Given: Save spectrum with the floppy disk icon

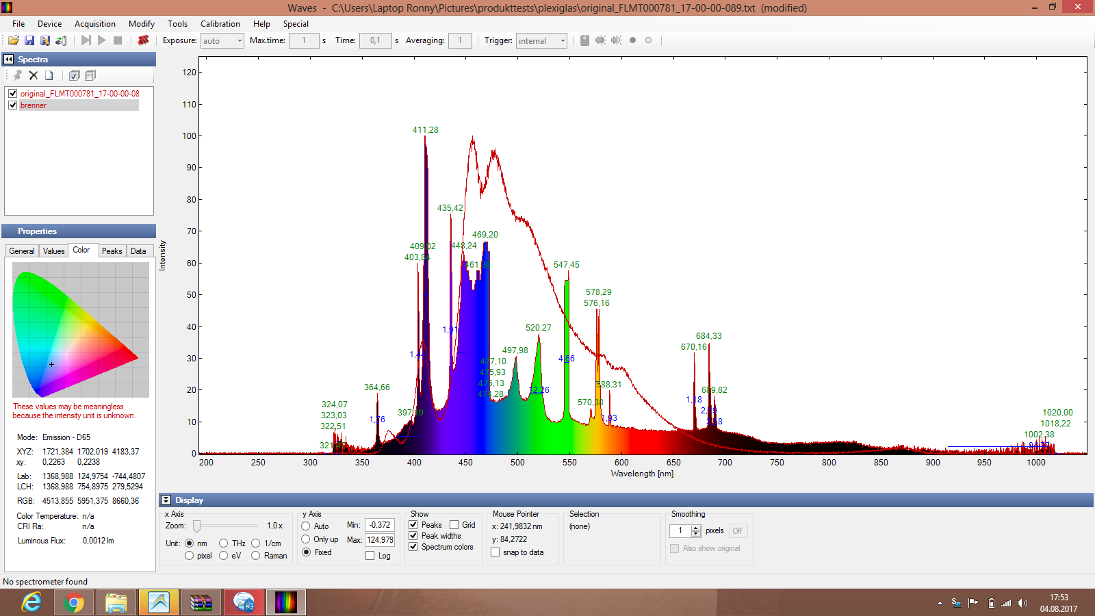Looking at the screenshot, I should pos(29,40).
